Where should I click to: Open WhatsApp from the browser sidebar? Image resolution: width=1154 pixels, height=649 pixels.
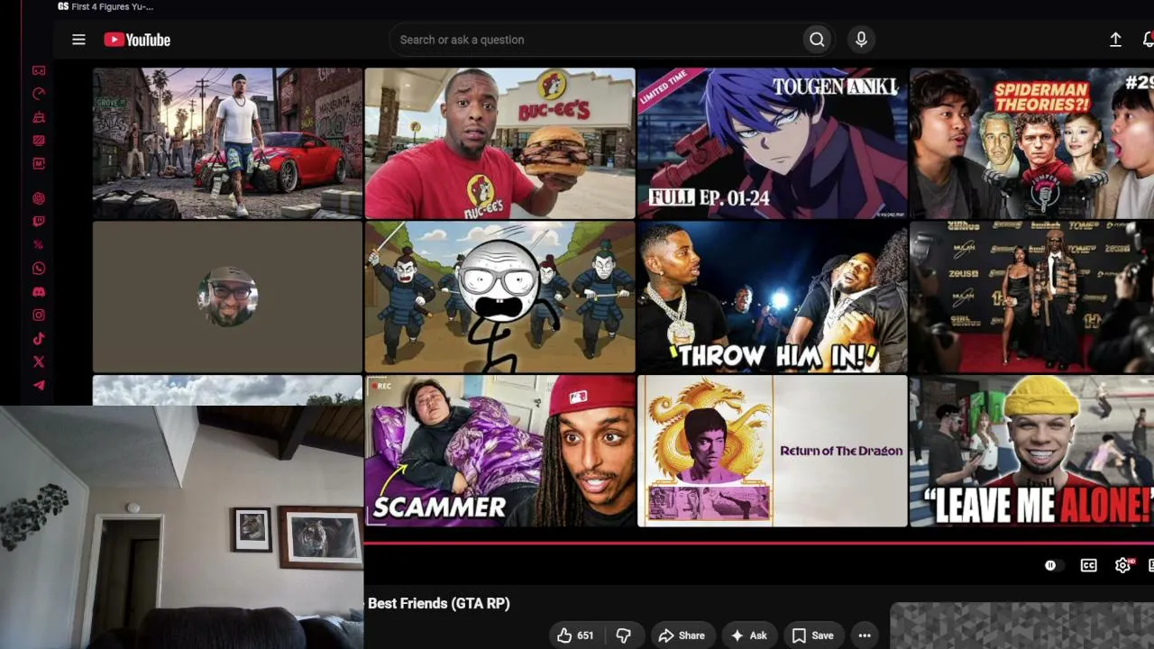coord(39,269)
